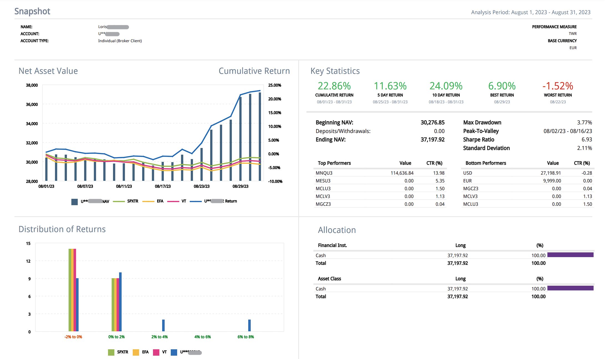605x359 pixels.
Task: Select the MNQU3 top performer row
Action: tap(324, 173)
